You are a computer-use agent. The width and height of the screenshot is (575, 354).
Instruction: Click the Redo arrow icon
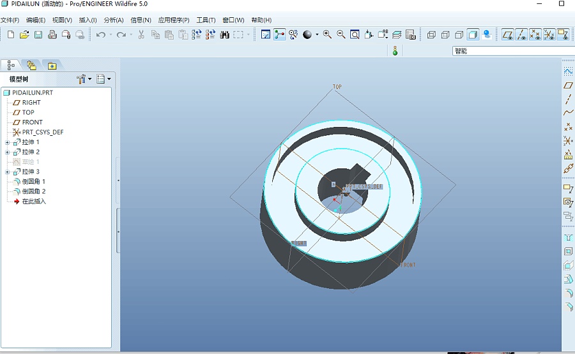[x=121, y=35]
